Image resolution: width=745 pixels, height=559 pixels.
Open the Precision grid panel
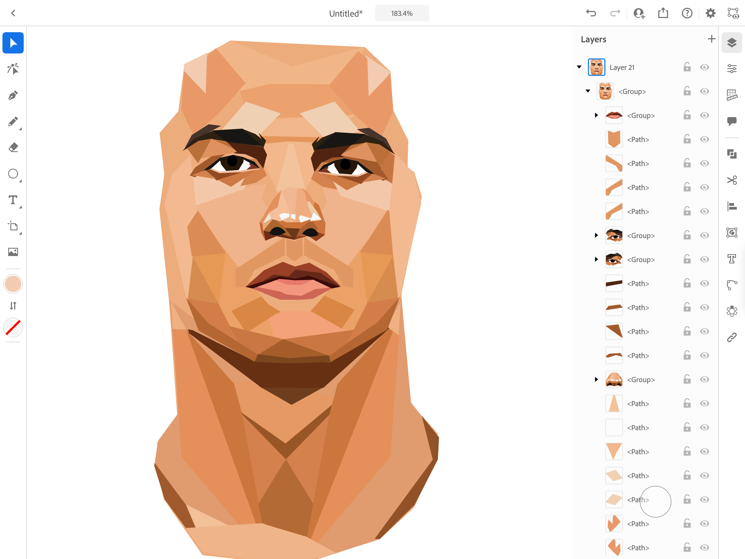(732, 95)
